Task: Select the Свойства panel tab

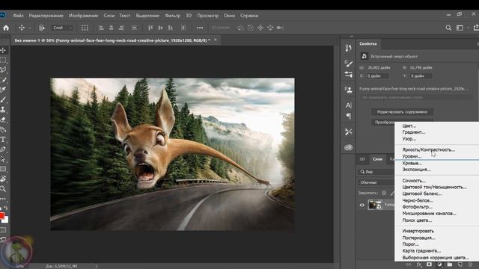Action: pos(368,43)
